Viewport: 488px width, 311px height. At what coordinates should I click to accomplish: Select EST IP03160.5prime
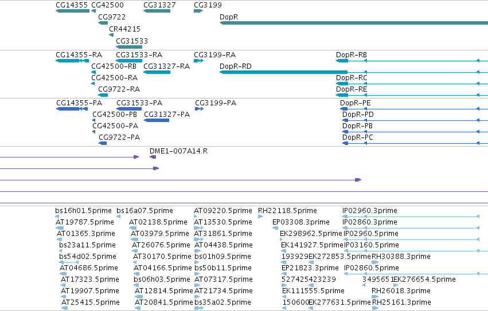372,245
